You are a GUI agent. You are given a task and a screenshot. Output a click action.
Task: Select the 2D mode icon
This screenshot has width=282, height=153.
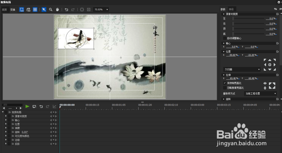22,10
